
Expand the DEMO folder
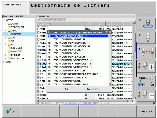pos(6,31)
